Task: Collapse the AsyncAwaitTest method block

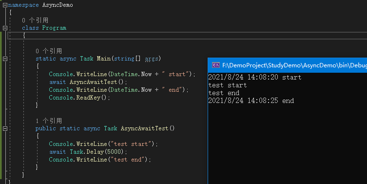Action: point(5,128)
